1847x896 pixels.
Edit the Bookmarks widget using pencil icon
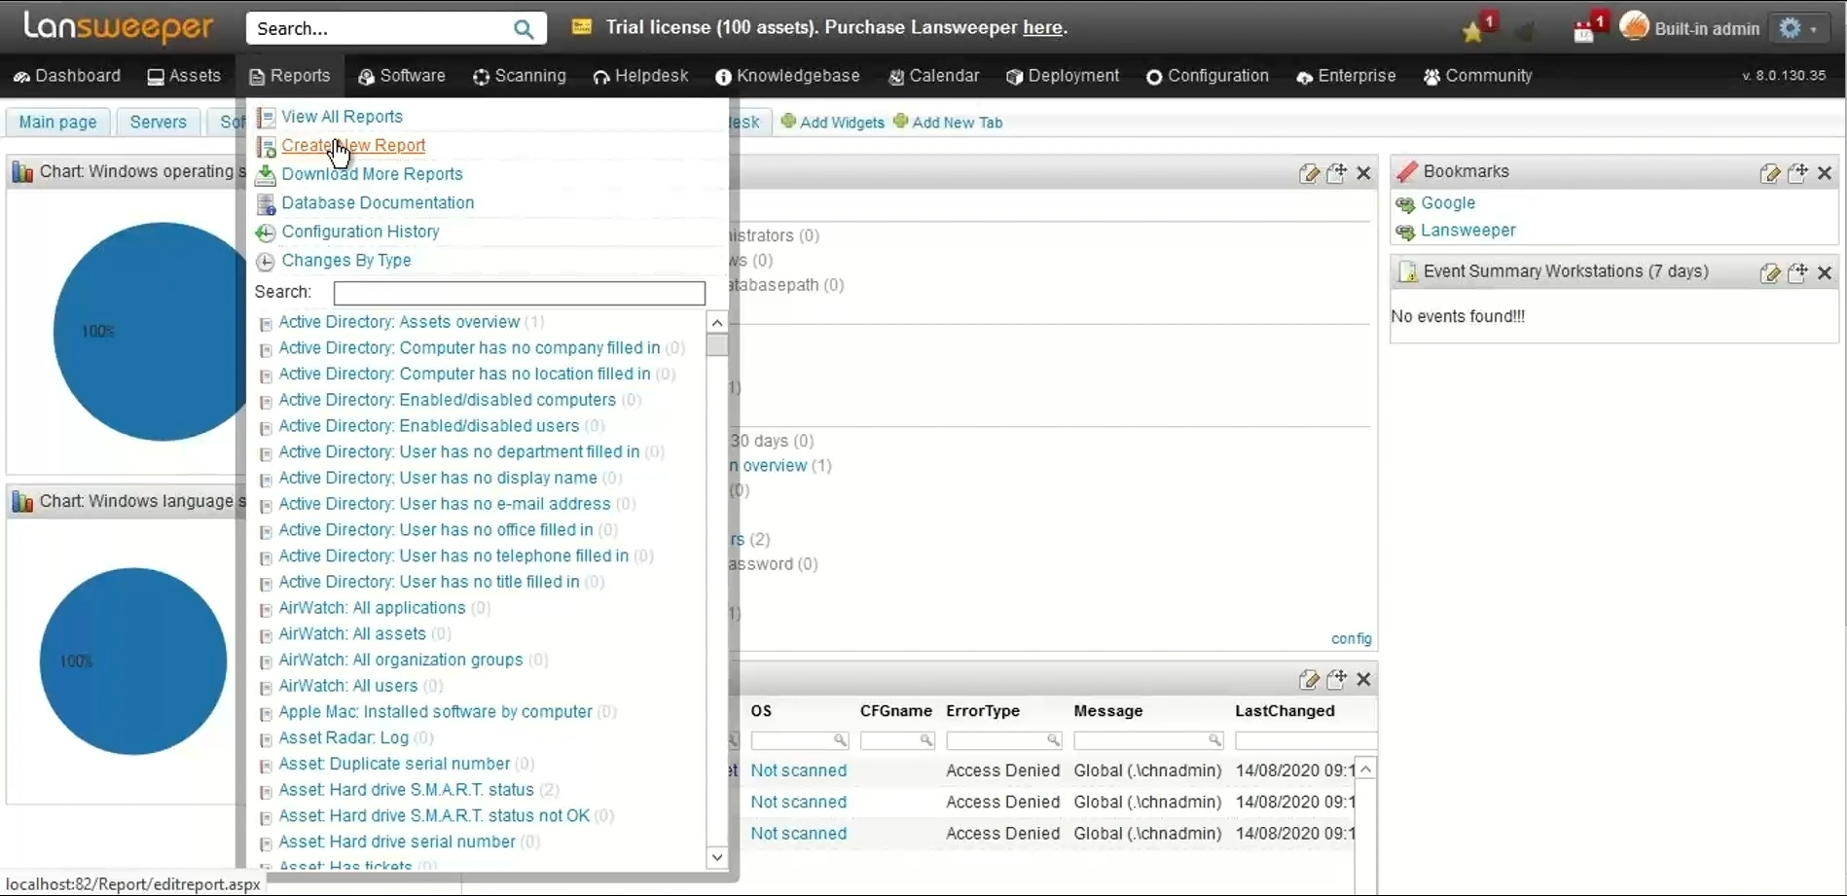1770,173
